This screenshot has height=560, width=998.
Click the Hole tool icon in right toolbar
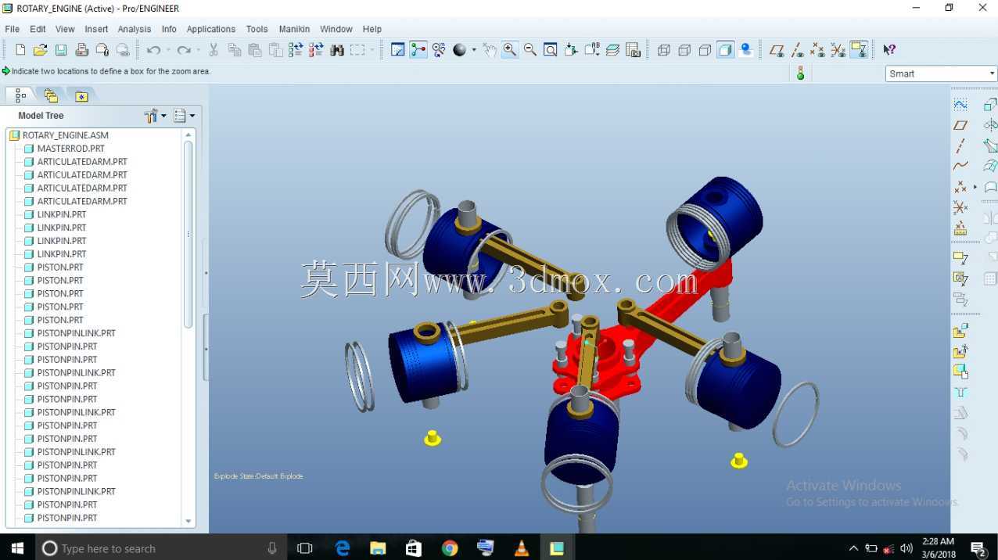(x=960, y=393)
